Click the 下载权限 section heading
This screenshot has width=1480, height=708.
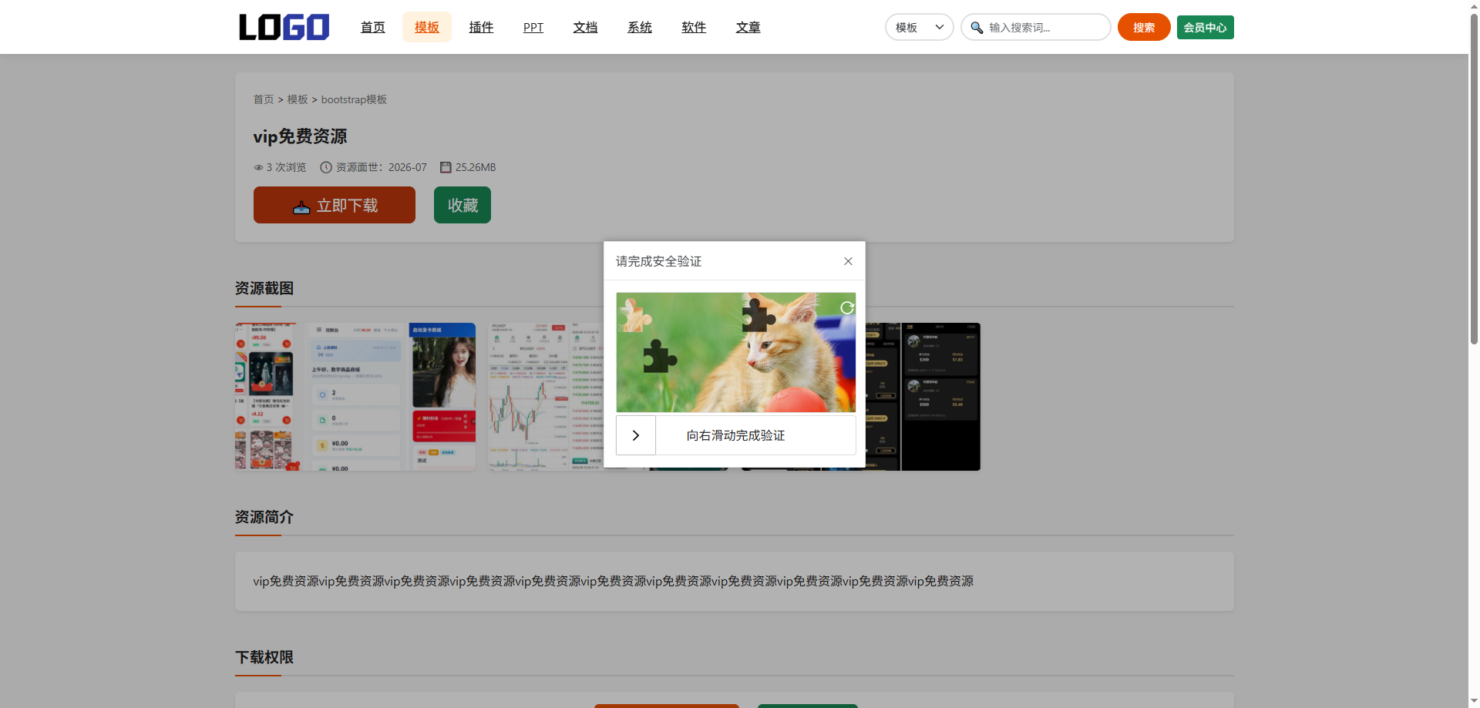(x=264, y=657)
